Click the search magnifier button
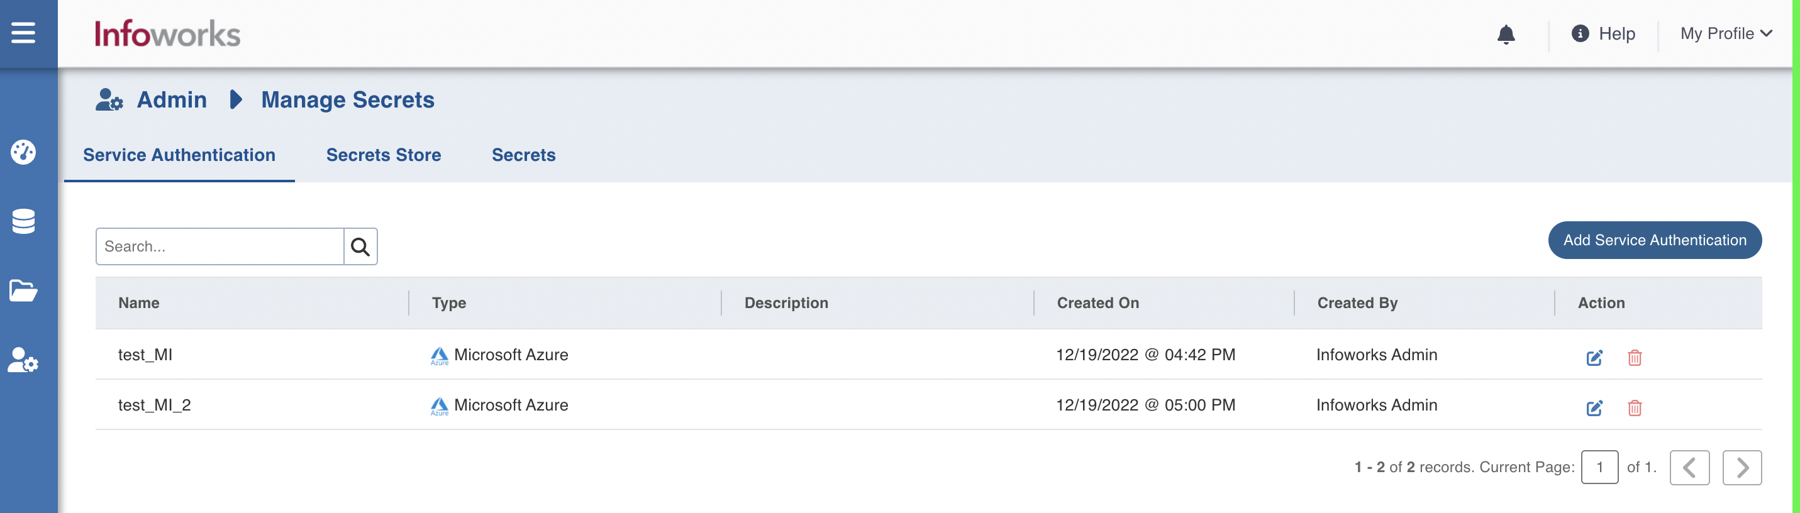This screenshot has height=513, width=1800. 360,246
